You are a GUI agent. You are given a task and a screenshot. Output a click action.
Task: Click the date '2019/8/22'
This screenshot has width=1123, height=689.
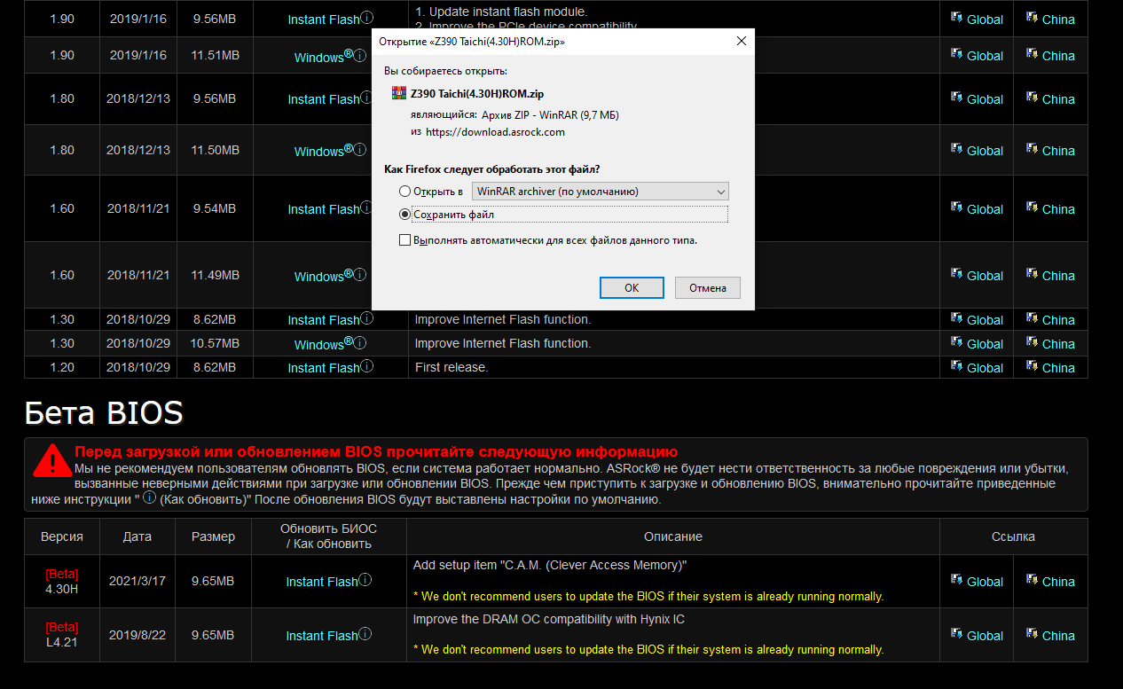(137, 635)
